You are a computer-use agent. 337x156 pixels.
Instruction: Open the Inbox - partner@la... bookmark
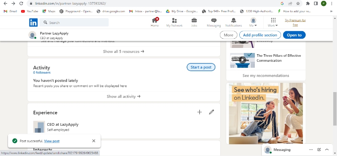coord(145,11)
